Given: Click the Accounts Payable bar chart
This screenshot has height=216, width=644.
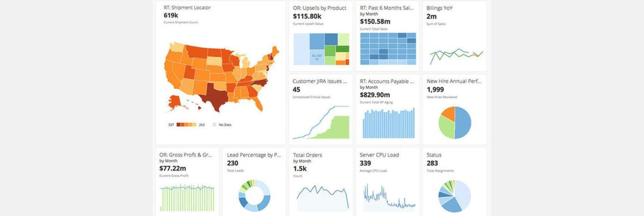Looking at the screenshot, I should (x=388, y=124).
